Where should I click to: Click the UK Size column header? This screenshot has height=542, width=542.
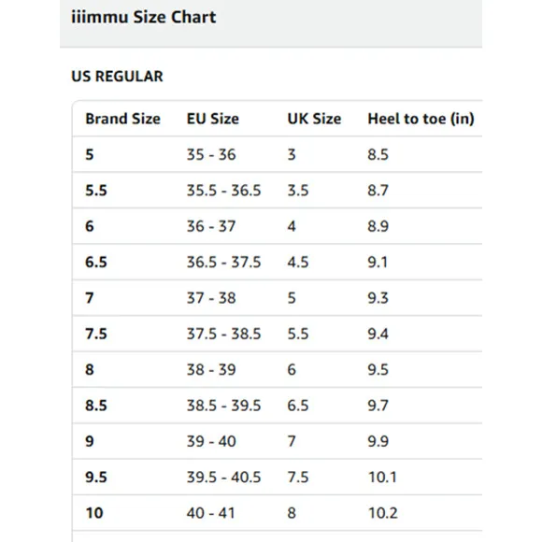(314, 119)
